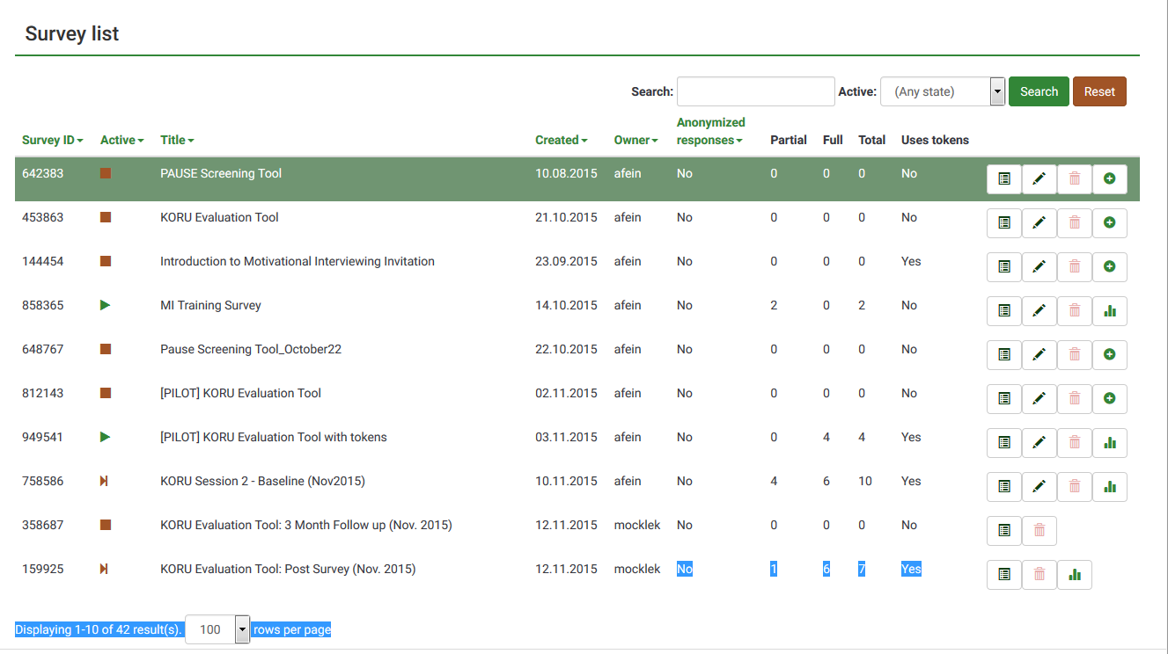Open the rows per page dropdown

217,629
